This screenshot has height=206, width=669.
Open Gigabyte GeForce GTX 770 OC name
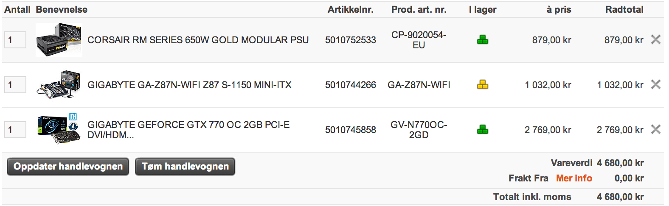click(x=188, y=130)
